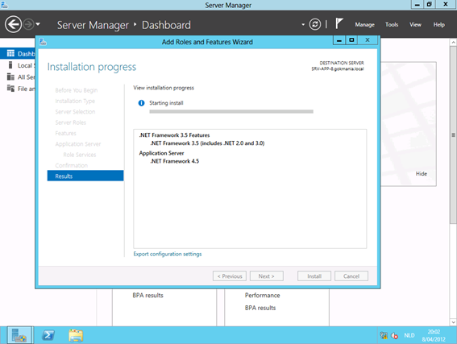Launch Windows PowerShell from the taskbar
This screenshot has height=344, width=457.
(x=48, y=335)
